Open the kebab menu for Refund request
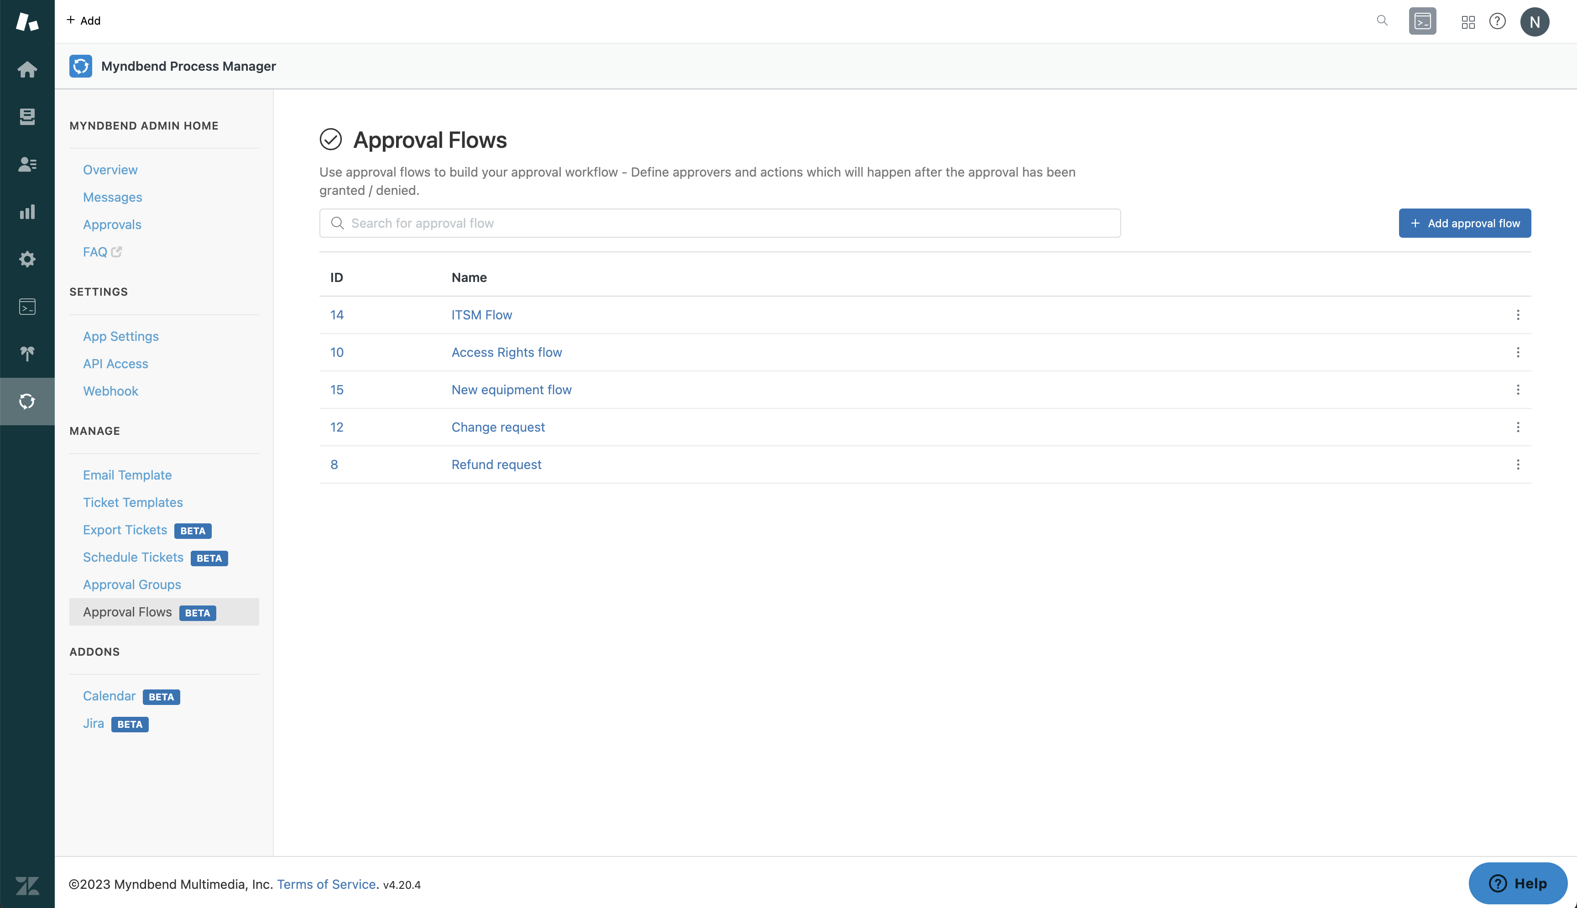The height and width of the screenshot is (908, 1577). [1518, 464]
